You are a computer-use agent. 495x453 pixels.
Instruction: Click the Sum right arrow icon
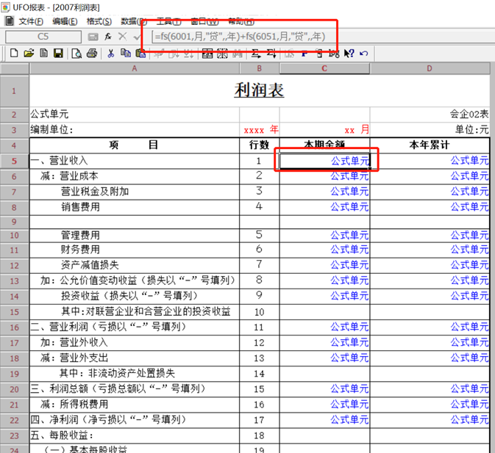[x=256, y=54]
